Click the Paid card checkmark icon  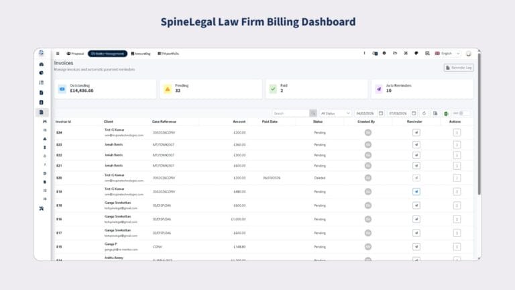coord(273,89)
